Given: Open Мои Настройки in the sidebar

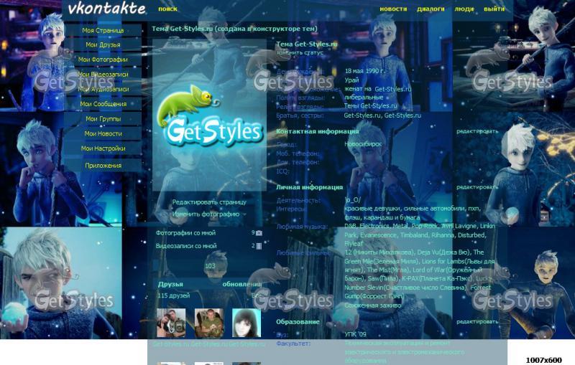Looking at the screenshot, I should pos(103,148).
